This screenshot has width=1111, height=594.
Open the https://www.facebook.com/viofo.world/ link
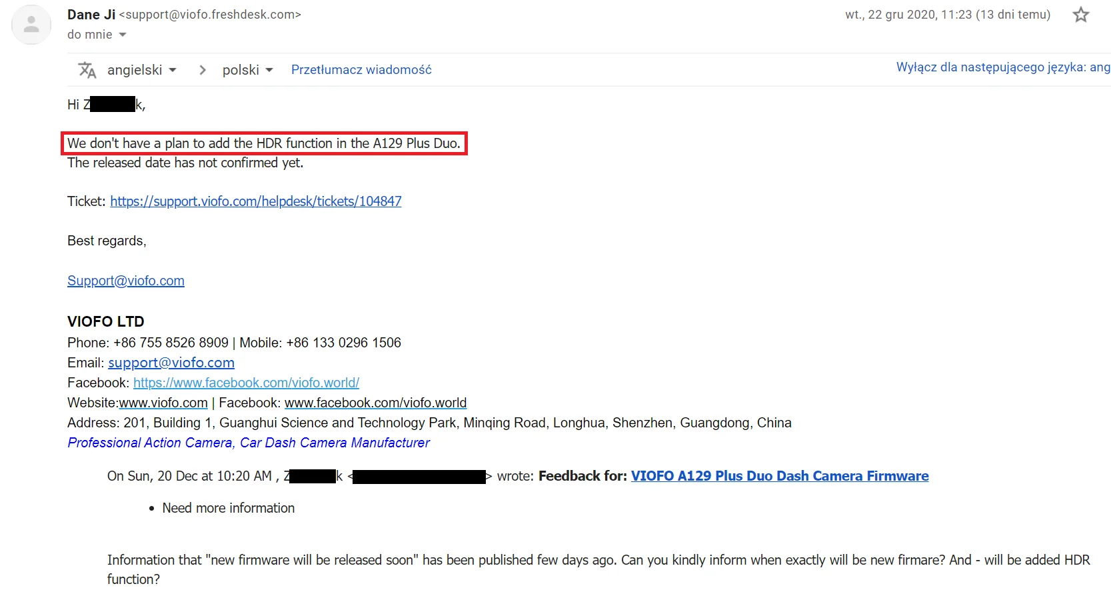(246, 383)
